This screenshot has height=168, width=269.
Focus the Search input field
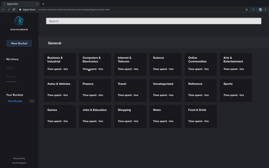(x=154, y=21)
